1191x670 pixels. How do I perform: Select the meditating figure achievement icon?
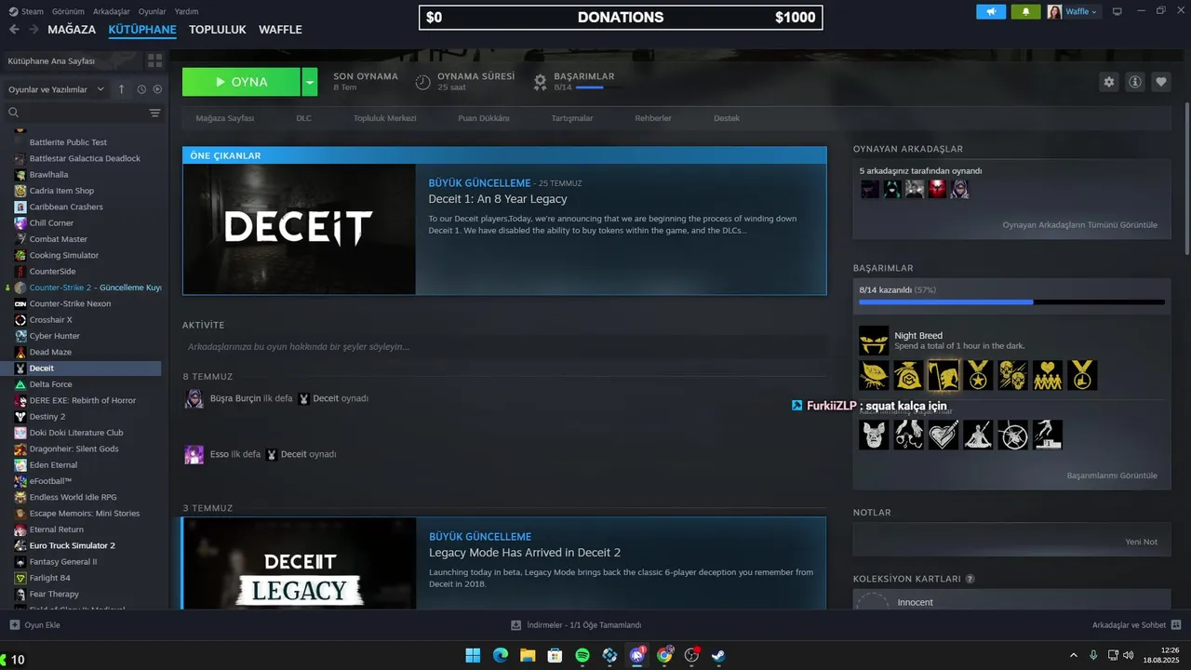pyautogui.click(x=978, y=435)
